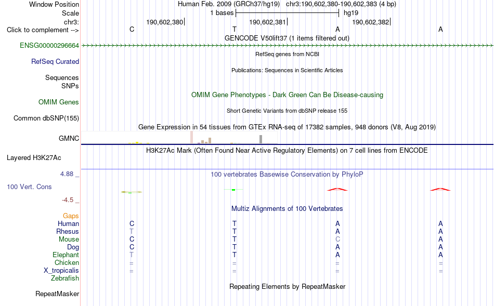
Task: Click the green PhyloP conservation bar
Action: [x=233, y=190]
